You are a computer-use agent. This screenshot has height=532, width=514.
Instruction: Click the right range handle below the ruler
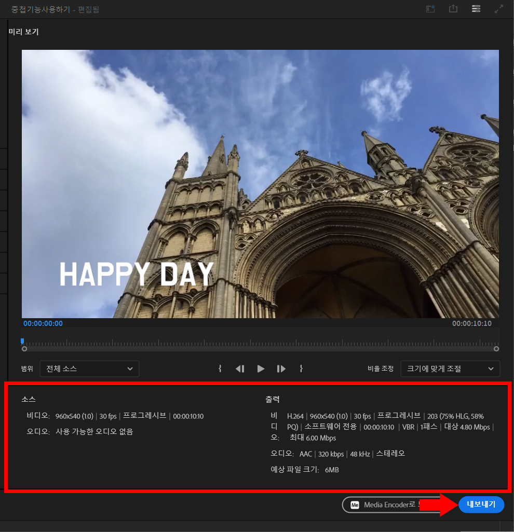(x=496, y=349)
